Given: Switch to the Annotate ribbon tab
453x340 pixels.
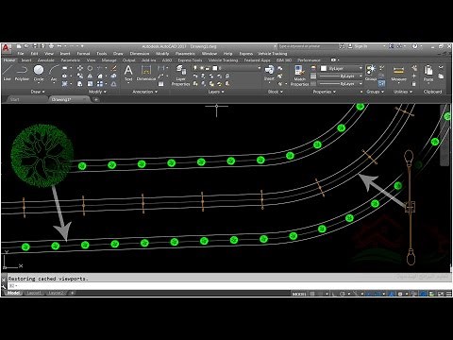Looking at the screenshot, I should click(x=46, y=60).
